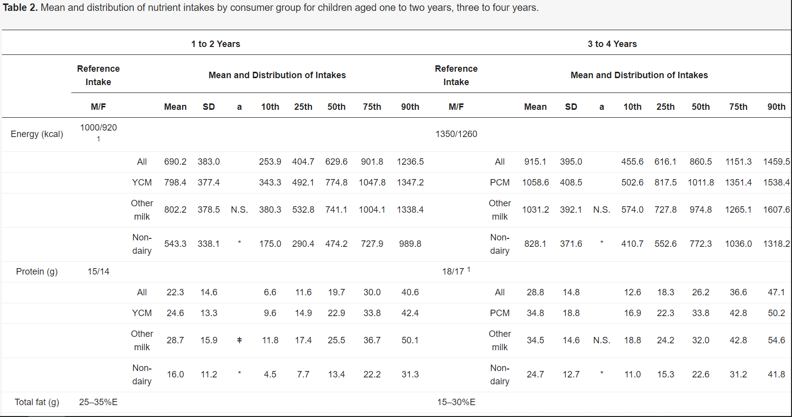Select the value 1351.4

[739, 183]
